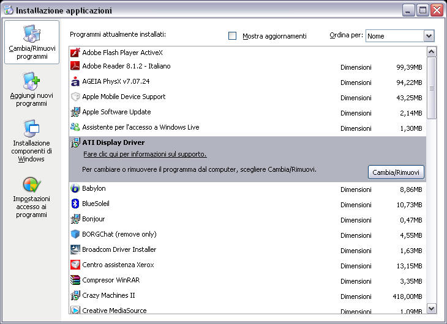Select Broadcom Driver Installer entry
This screenshot has width=447, height=324.
[x=247, y=249]
